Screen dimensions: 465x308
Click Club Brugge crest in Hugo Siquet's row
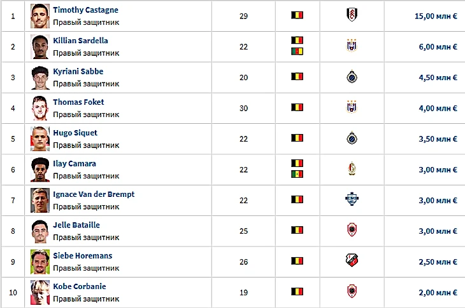(x=351, y=138)
